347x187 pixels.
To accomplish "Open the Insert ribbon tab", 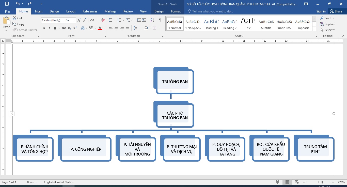I will click(x=39, y=11).
